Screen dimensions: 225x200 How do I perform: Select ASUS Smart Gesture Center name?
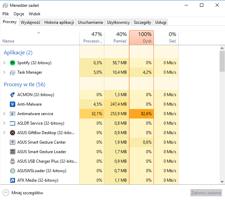pyautogui.click(x=41, y=142)
